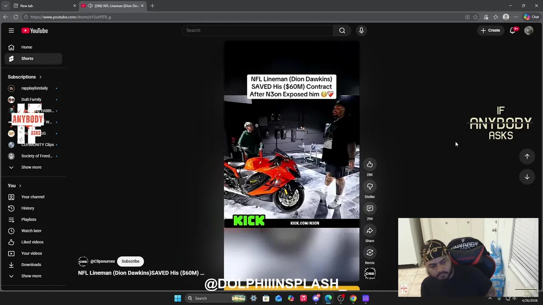The width and height of the screenshot is (543, 305).
Task: Share this Short
Action: tap(370, 230)
